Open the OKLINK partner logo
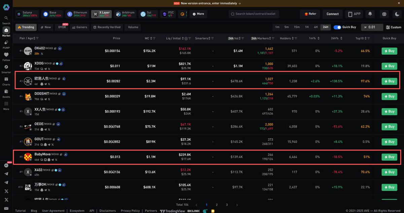 194,211
